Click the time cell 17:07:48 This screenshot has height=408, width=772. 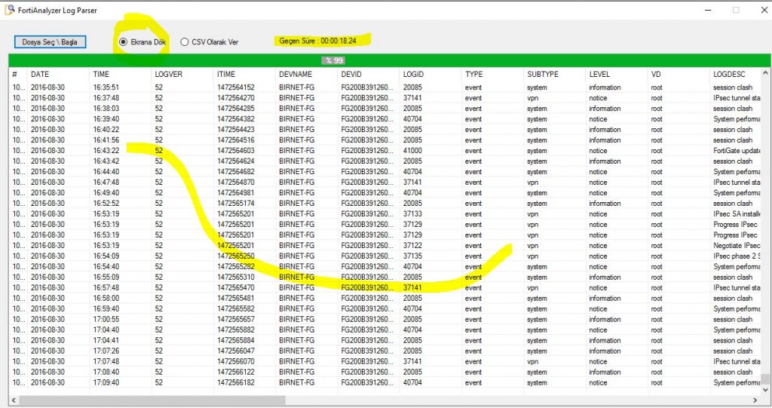tap(106, 361)
